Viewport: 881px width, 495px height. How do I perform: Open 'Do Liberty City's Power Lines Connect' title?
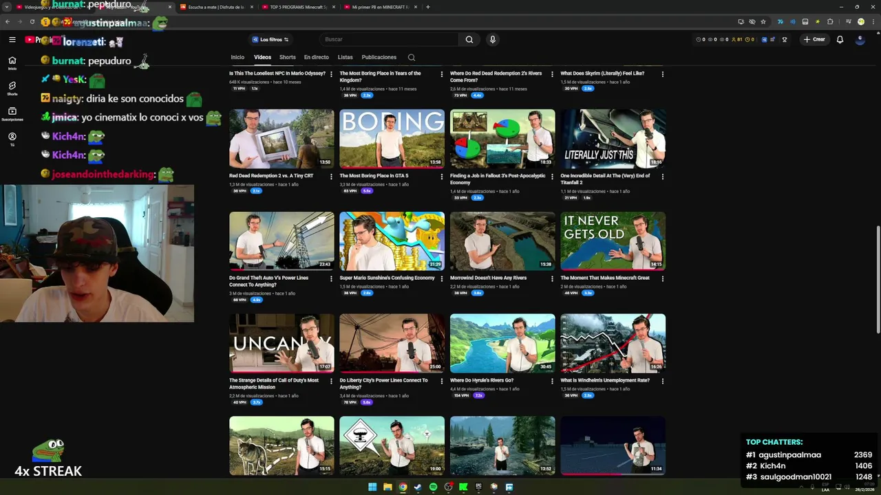383,384
